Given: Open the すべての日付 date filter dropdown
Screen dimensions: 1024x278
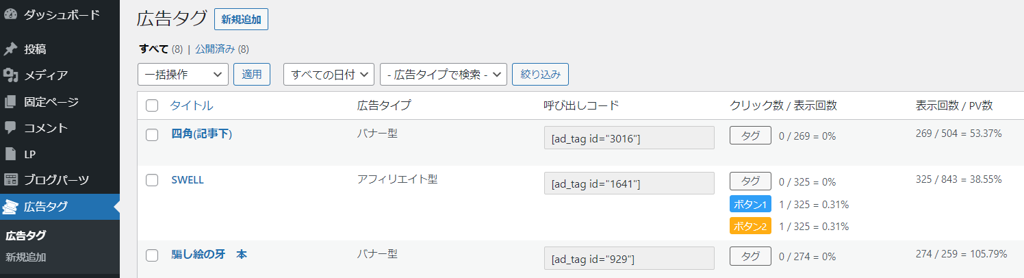Looking at the screenshot, I should pyautogui.click(x=329, y=74).
